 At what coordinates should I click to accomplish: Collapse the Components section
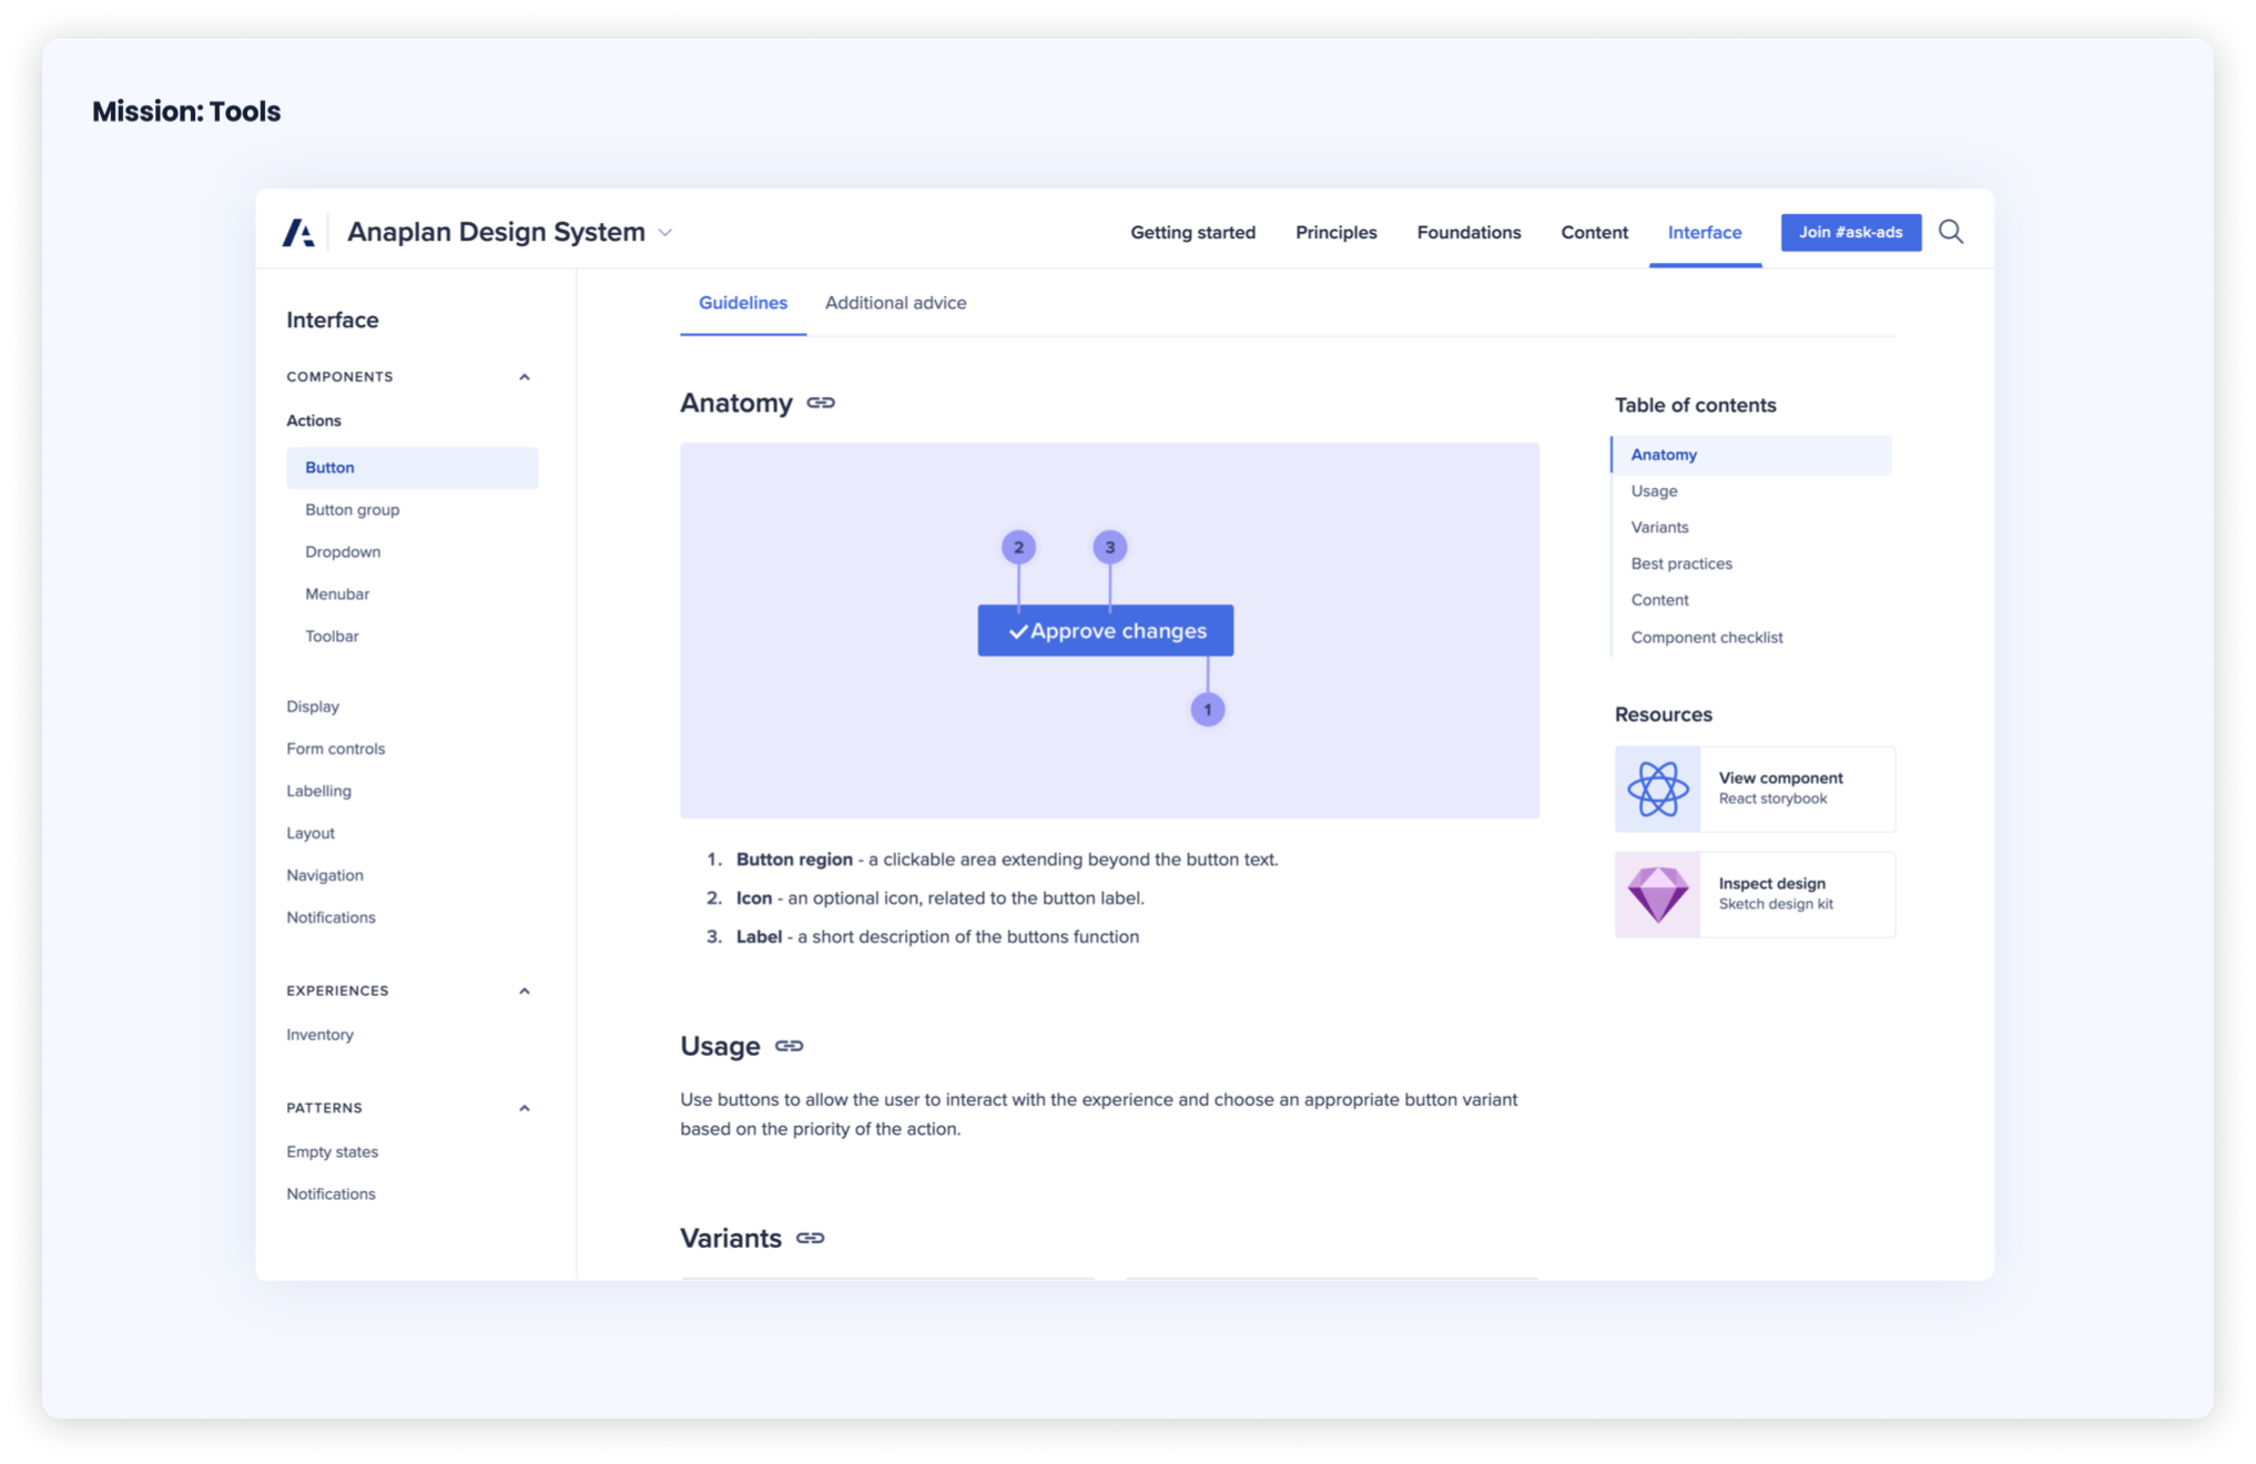pyautogui.click(x=524, y=377)
